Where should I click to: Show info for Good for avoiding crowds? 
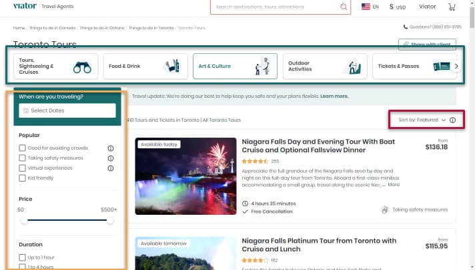click(x=111, y=148)
